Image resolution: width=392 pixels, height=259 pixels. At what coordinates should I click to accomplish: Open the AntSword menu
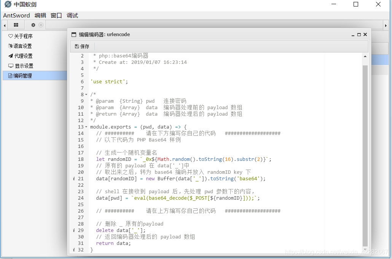point(16,16)
